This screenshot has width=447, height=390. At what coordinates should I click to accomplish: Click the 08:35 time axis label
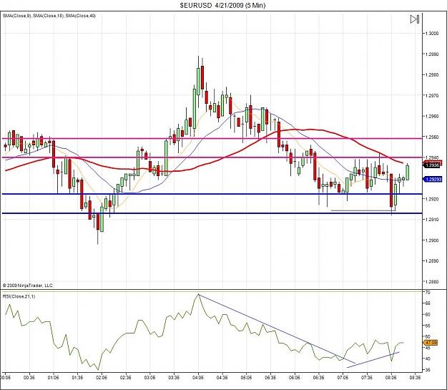(415, 377)
